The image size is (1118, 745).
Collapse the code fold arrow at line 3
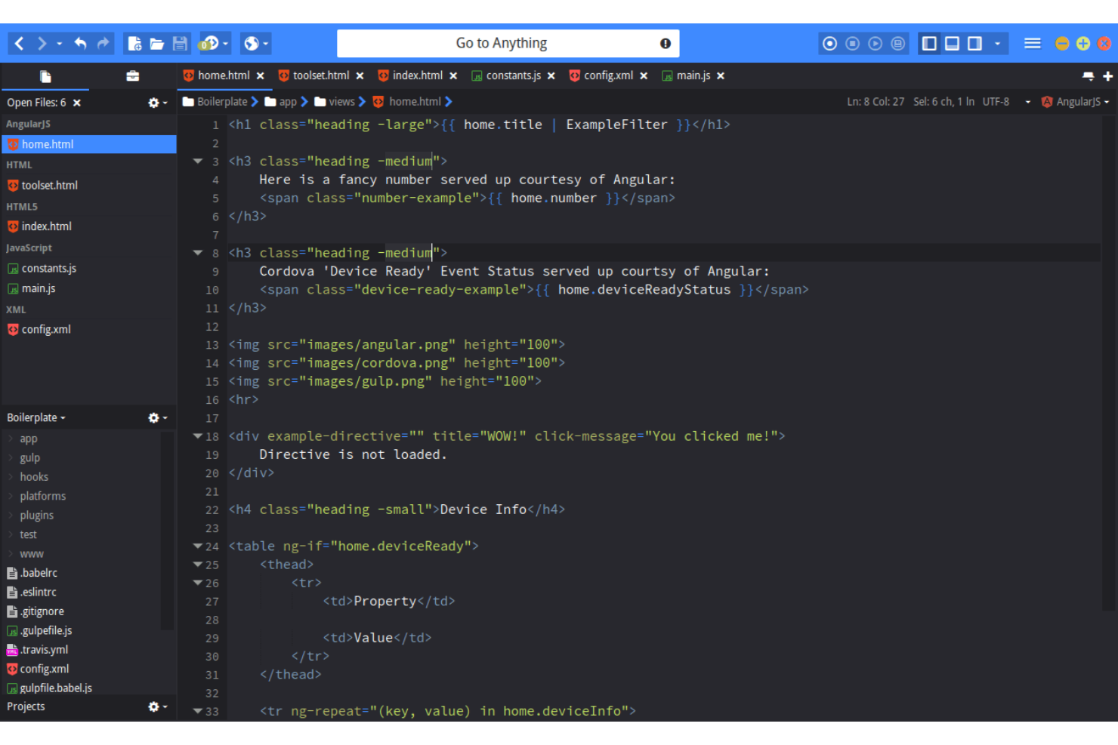point(198,161)
